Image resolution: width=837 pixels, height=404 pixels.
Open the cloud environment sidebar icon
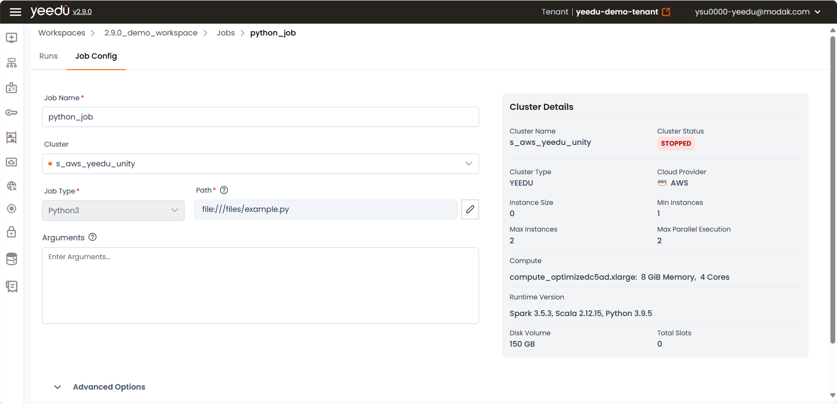[x=12, y=162]
